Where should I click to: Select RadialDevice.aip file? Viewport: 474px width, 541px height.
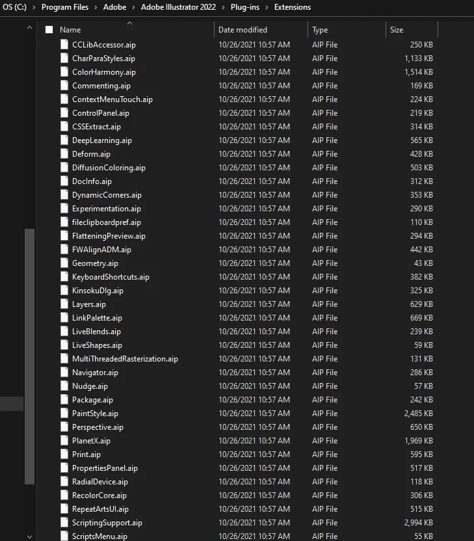pyautogui.click(x=99, y=481)
